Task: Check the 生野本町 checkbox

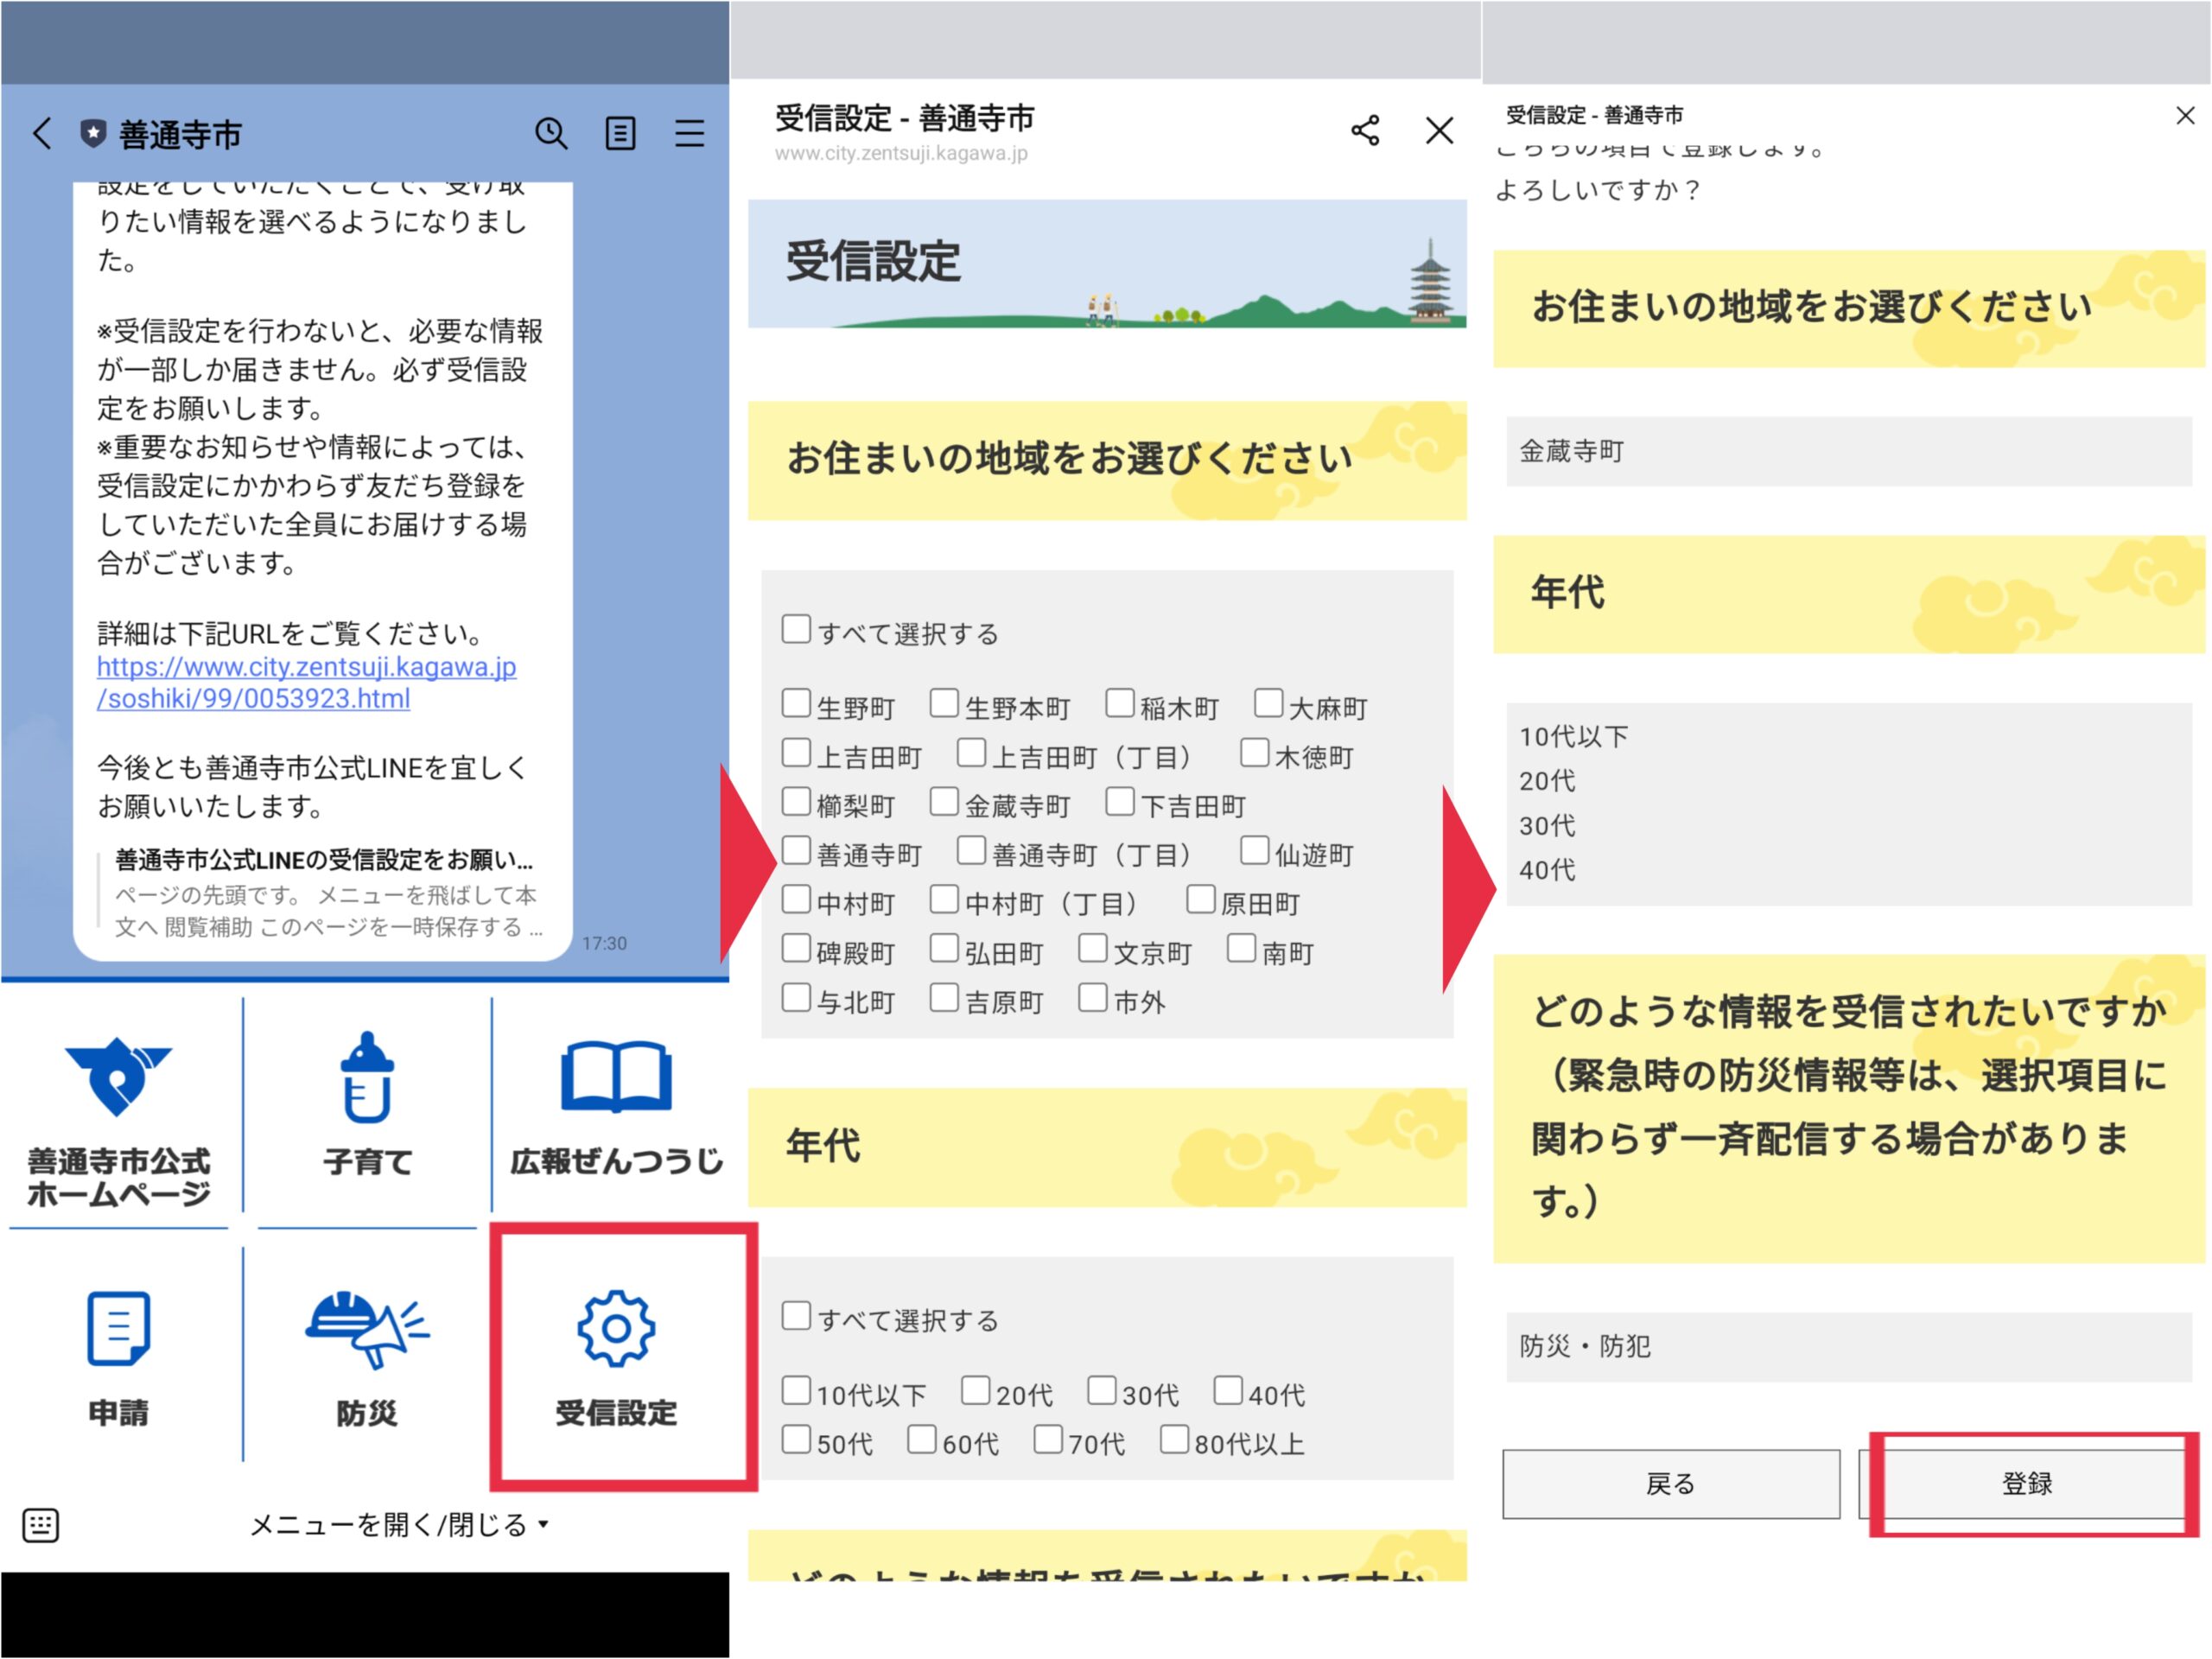Action: 944,703
